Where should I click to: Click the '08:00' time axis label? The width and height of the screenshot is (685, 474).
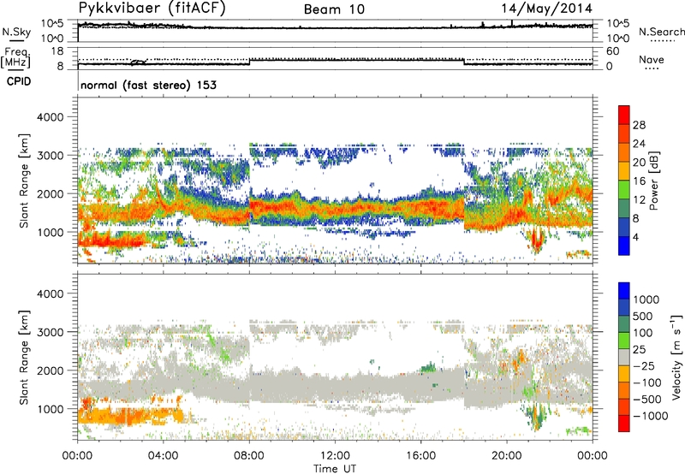[249, 456]
